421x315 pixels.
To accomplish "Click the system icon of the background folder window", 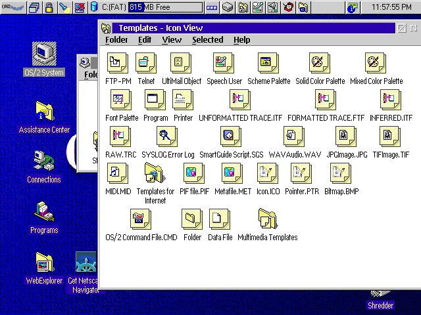I will pyautogui.click(x=85, y=63).
